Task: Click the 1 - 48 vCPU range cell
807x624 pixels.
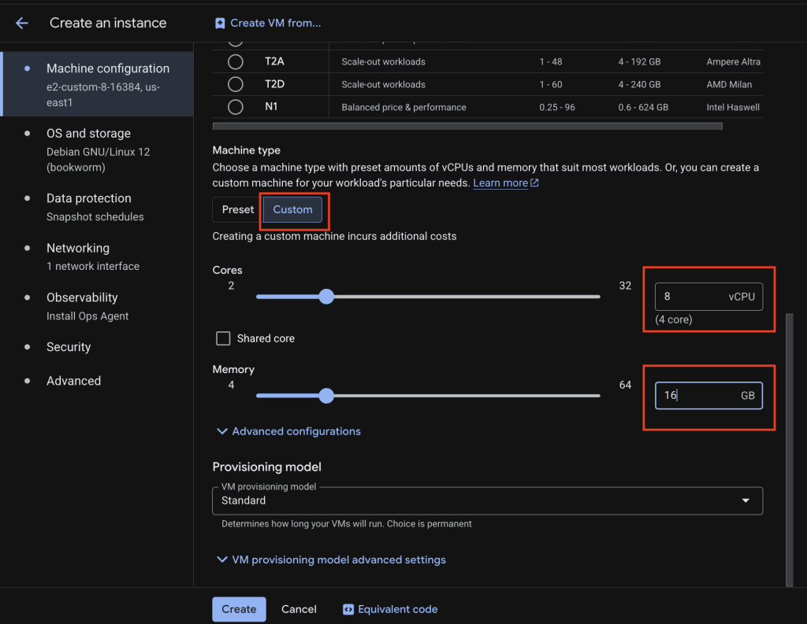Action: [x=551, y=61]
